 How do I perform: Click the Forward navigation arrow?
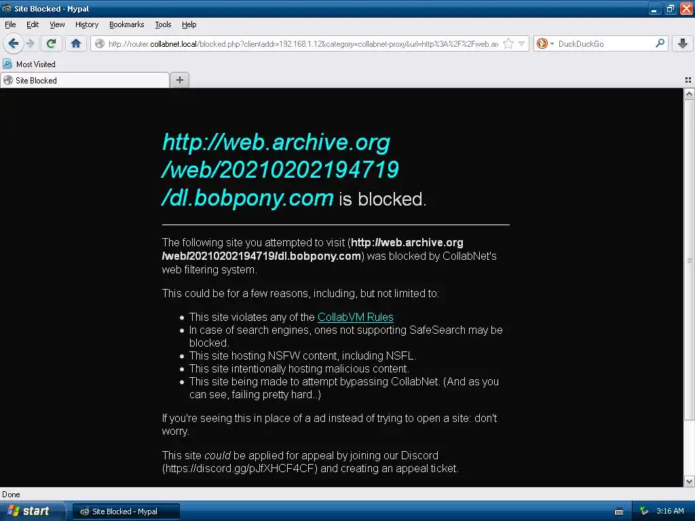(x=31, y=43)
